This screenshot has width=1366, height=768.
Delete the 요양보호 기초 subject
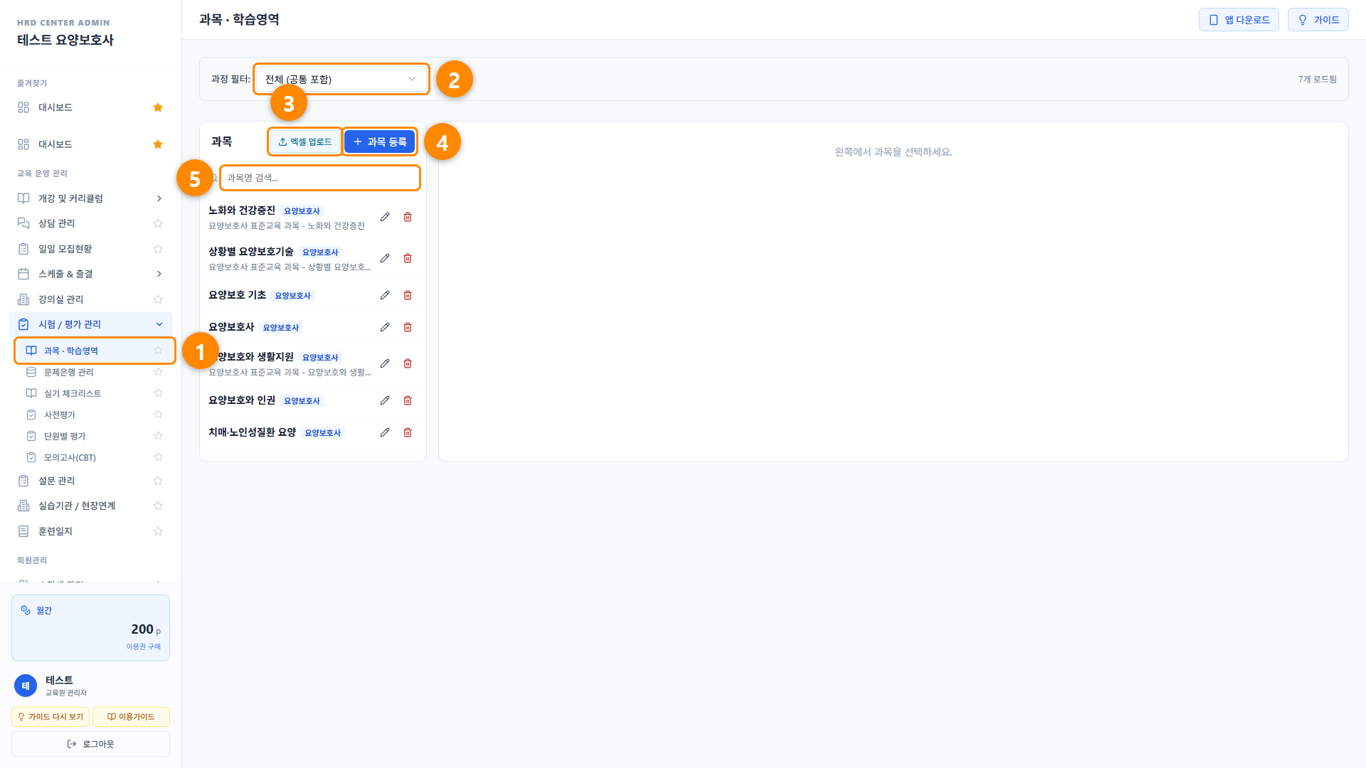click(x=408, y=295)
